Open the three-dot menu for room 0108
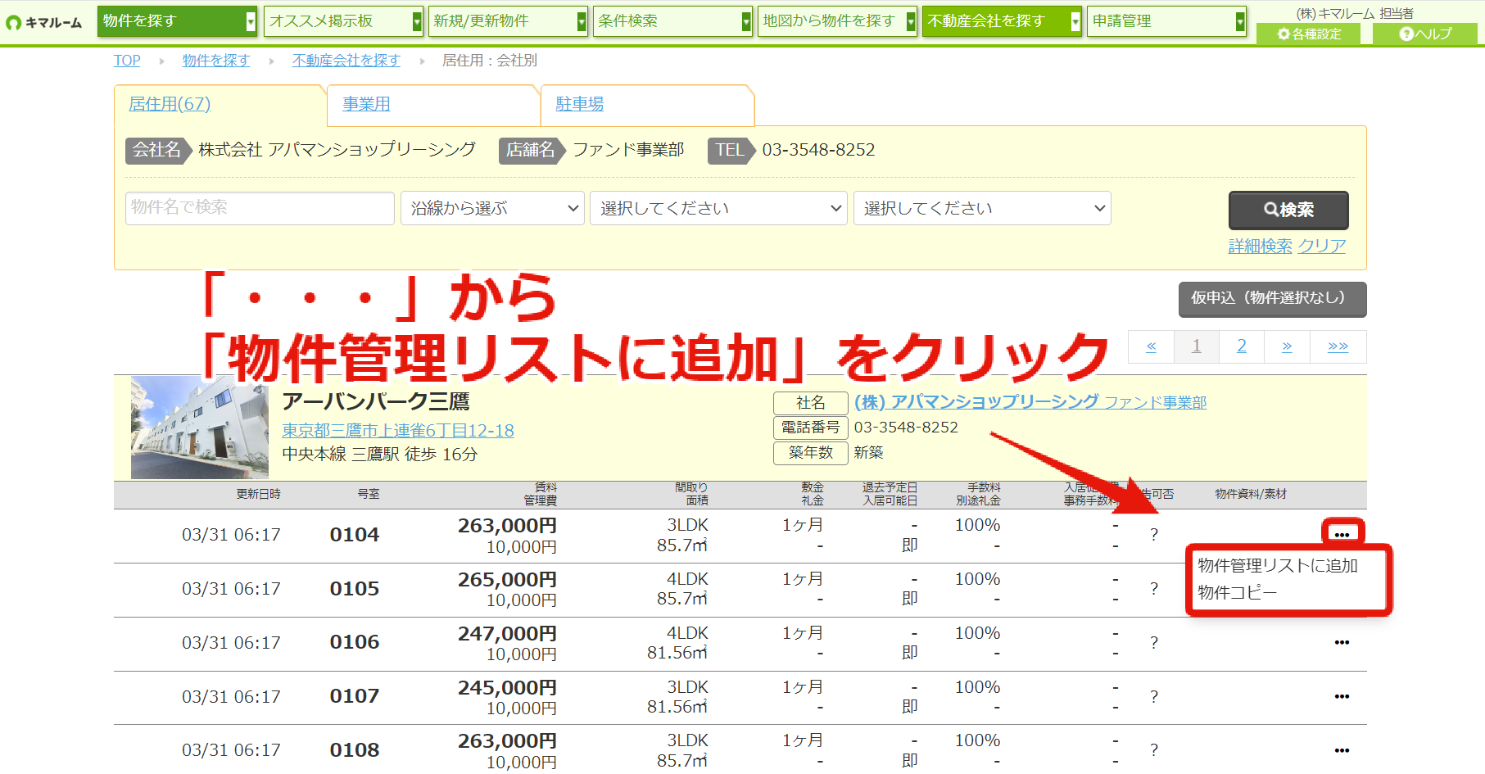Viewport: 1485px width, 774px height. coord(1342,750)
